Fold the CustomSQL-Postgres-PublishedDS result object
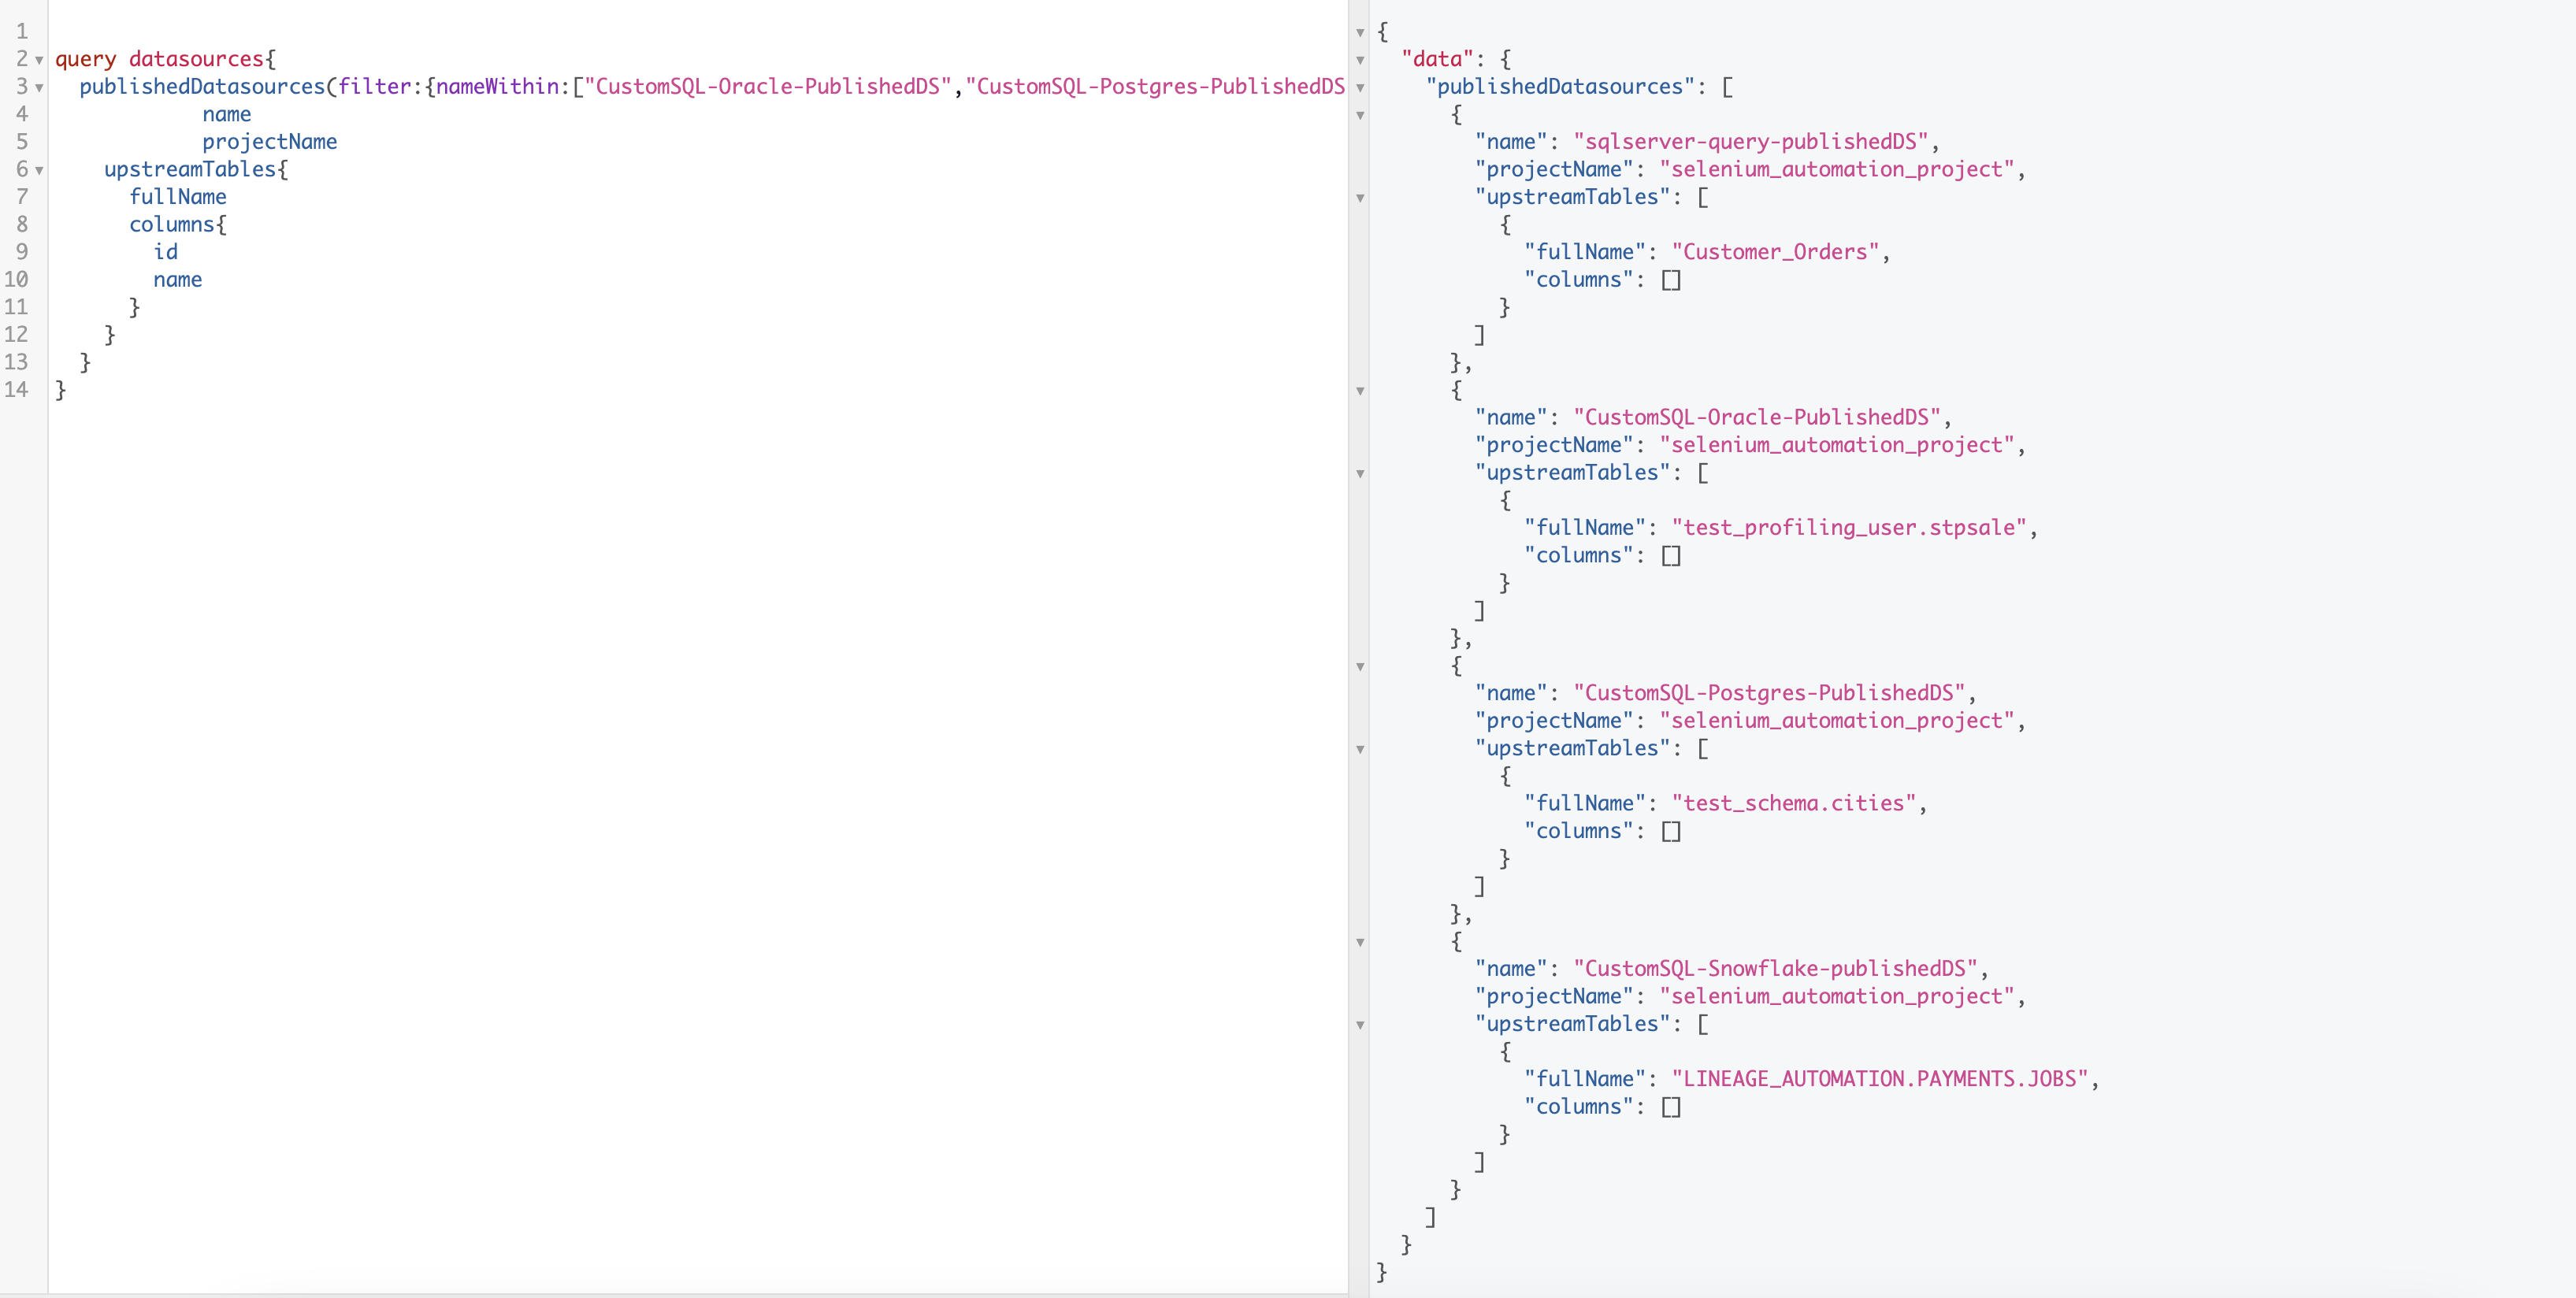This screenshot has width=2576, height=1298. point(1360,666)
